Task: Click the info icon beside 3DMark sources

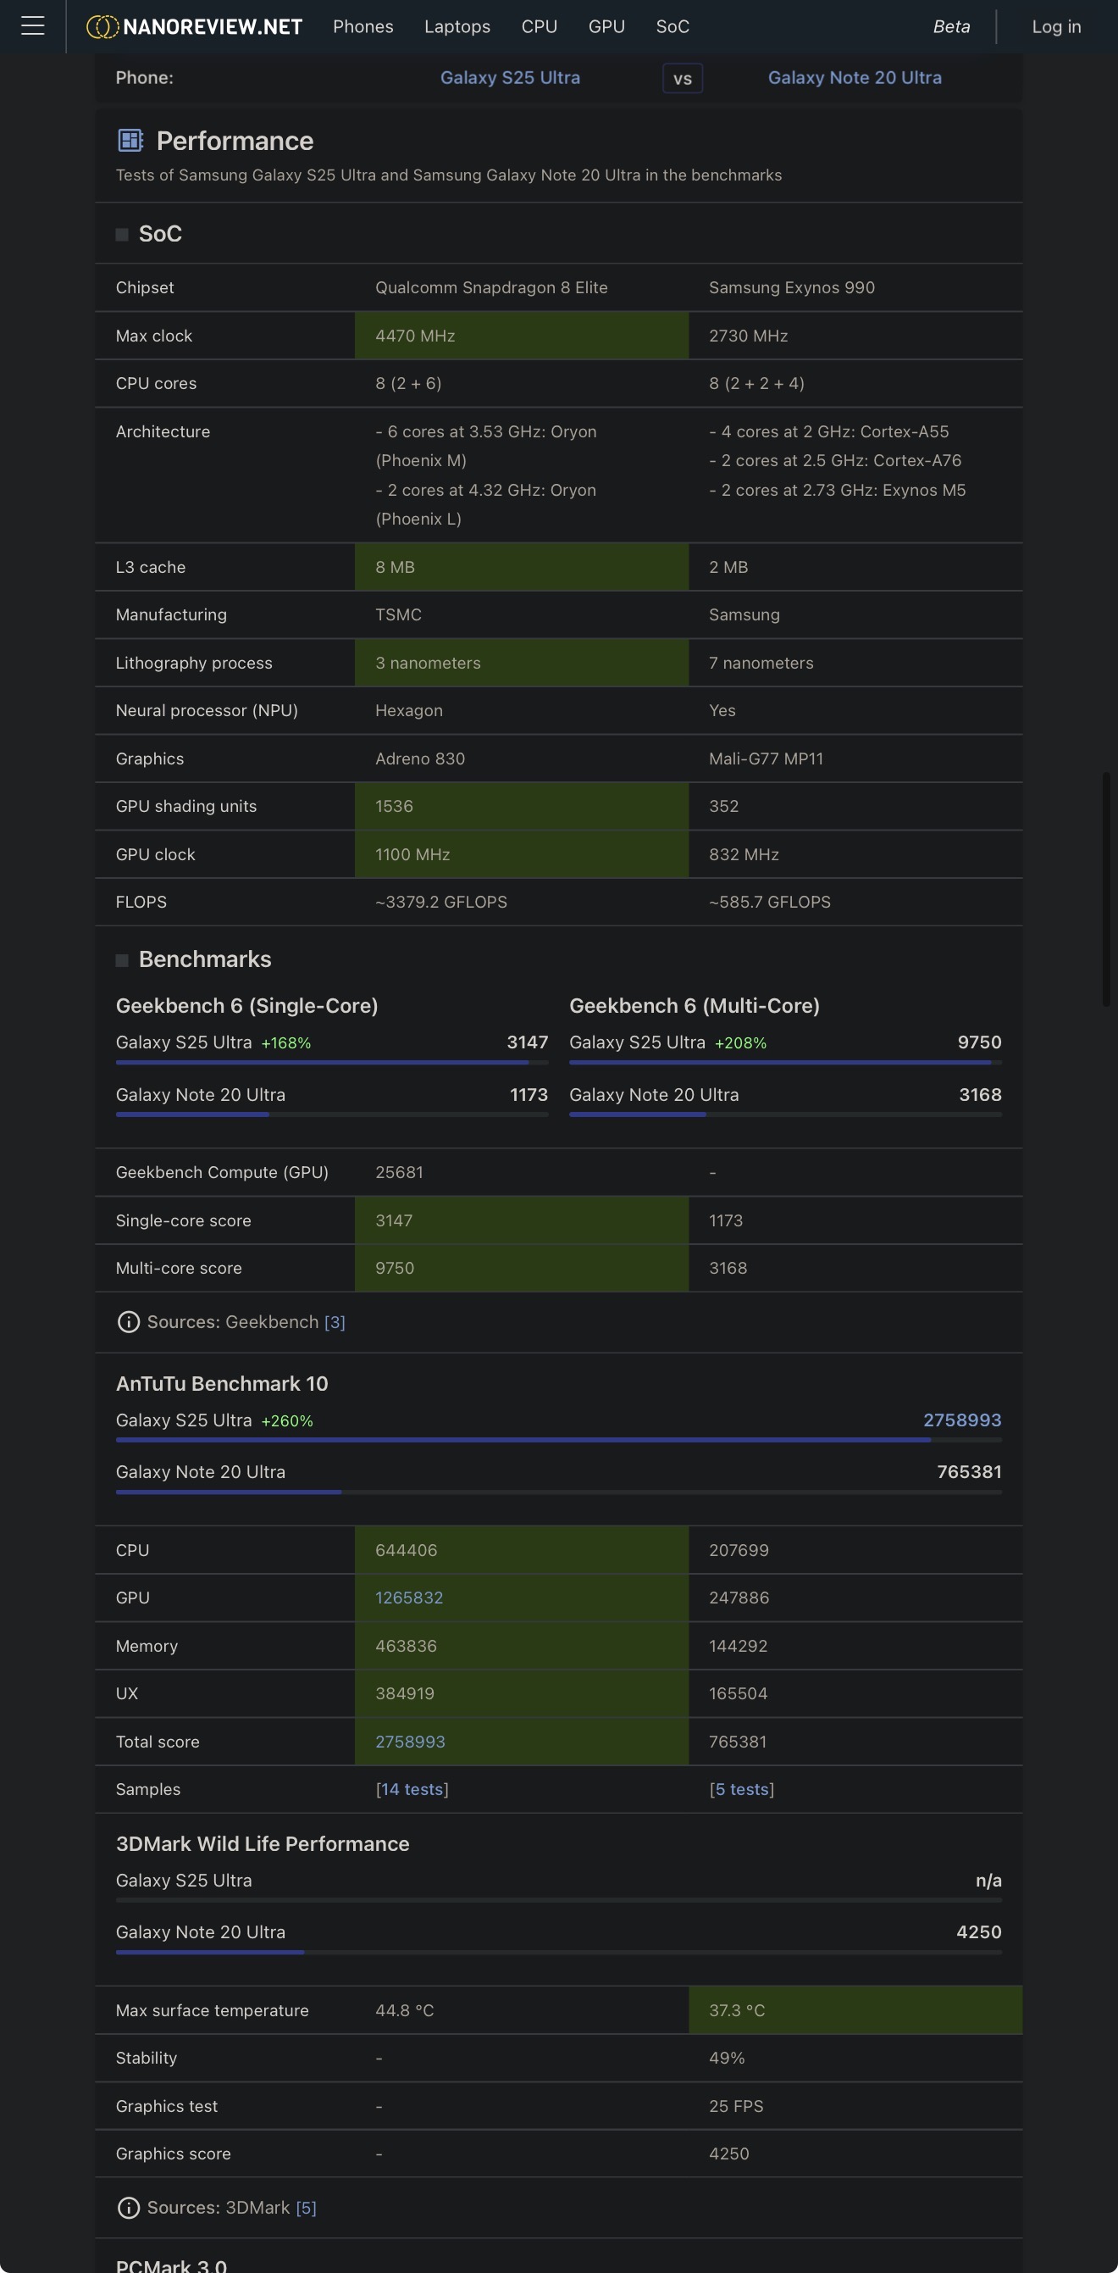Action: click(x=129, y=2208)
